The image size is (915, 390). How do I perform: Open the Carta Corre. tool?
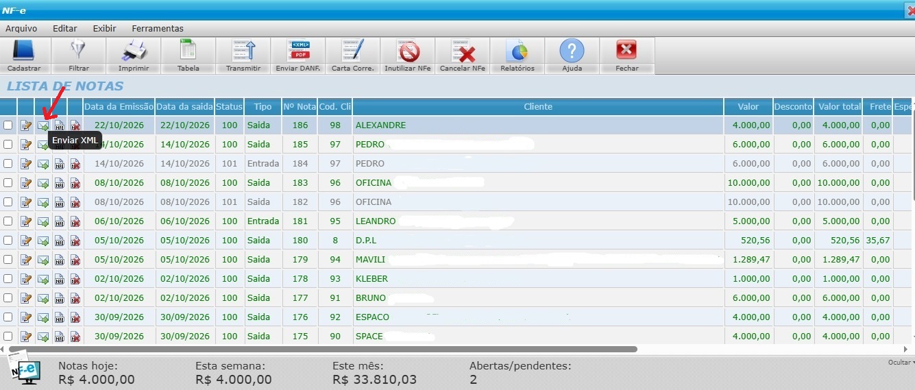(x=353, y=56)
